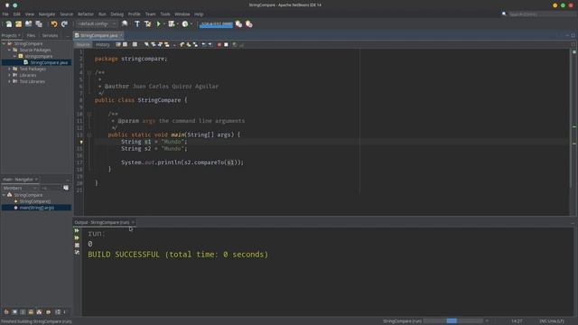Switch to the Services tab

point(50,35)
